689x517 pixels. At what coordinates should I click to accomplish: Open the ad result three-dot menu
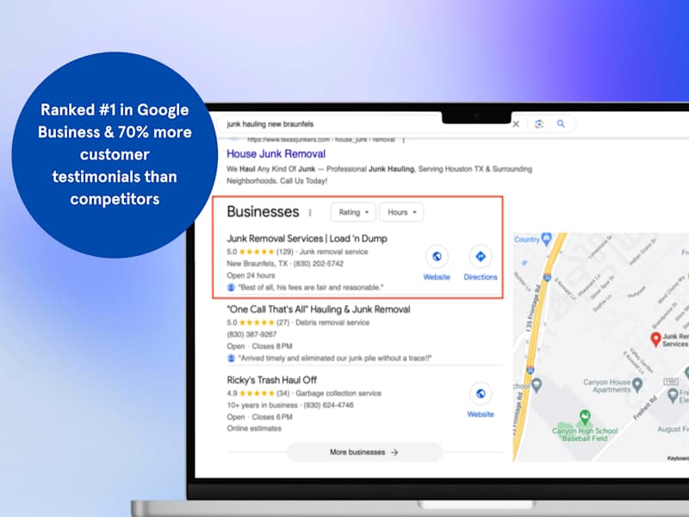[403, 140]
